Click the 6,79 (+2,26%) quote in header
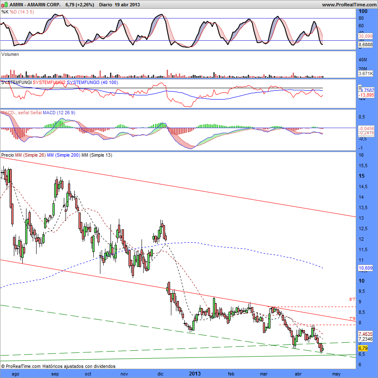 point(79,5)
